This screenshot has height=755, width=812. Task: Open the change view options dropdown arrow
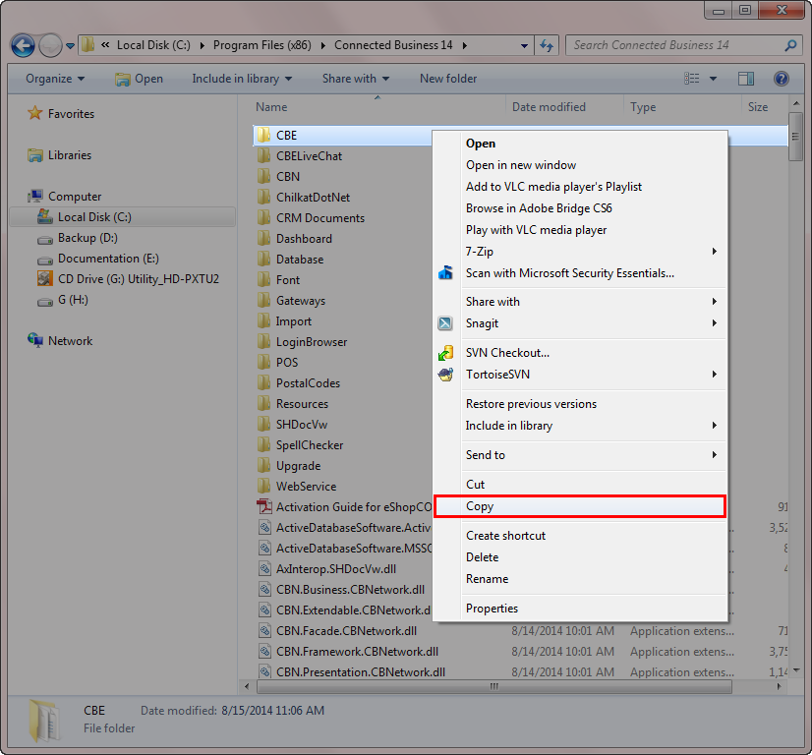(x=715, y=79)
